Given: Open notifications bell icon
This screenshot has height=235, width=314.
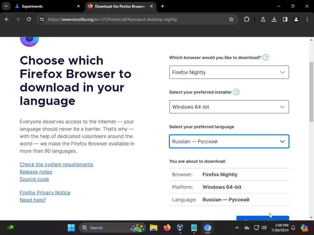Looking at the screenshot, I should [293, 228].
